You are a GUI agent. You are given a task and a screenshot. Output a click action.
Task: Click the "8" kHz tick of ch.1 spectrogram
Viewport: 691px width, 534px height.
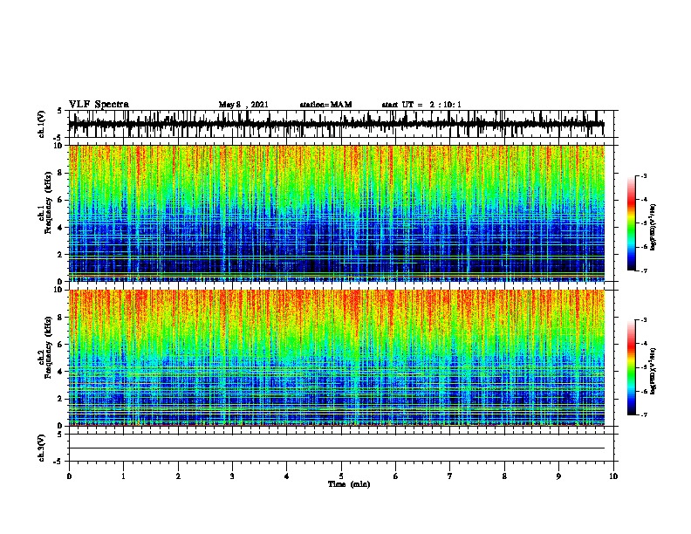point(60,173)
